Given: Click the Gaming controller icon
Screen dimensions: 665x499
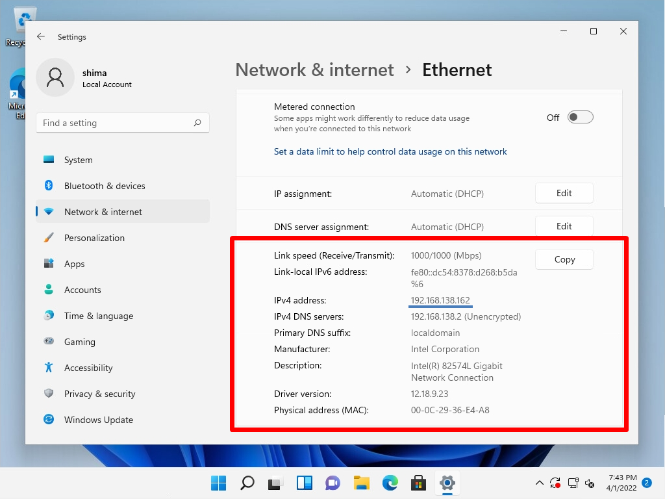Looking at the screenshot, I should [x=49, y=340].
